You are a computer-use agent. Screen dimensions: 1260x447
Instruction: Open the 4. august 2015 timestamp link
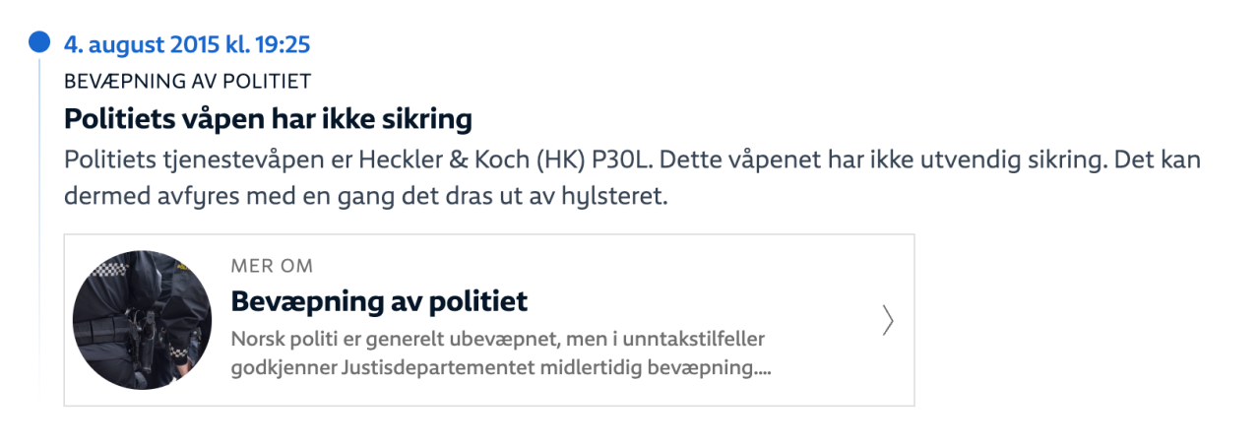coord(187,44)
